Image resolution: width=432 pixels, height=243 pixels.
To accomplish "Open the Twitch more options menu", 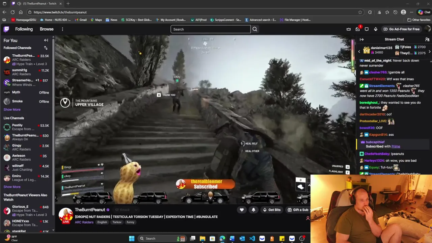I will click(62, 29).
